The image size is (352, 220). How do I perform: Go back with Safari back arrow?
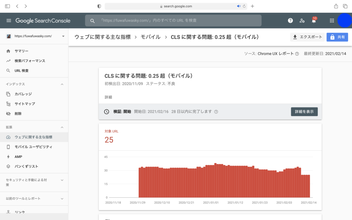pos(17,6)
